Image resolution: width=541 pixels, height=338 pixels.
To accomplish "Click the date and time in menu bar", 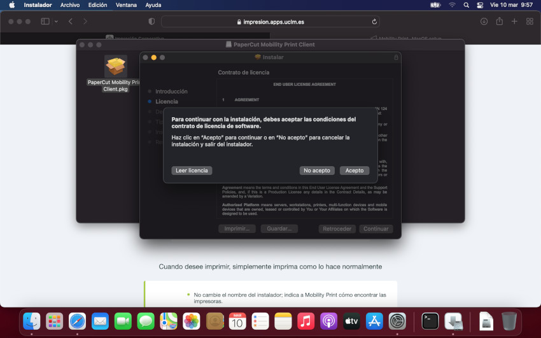I will point(511,5).
